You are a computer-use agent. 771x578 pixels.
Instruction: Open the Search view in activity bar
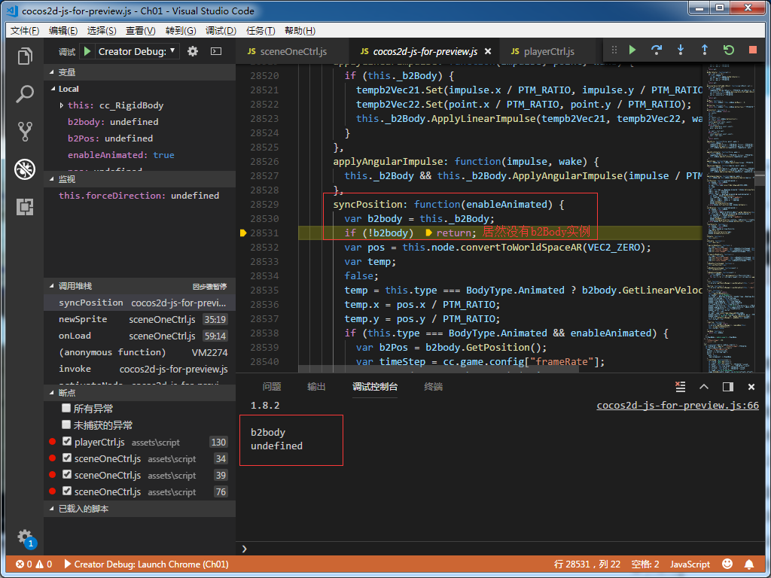[x=25, y=94]
